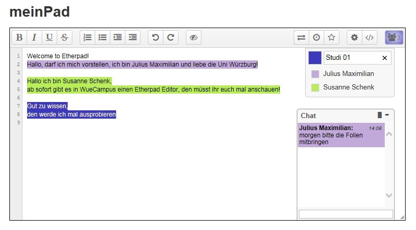Screen dimensions: 416x230
Task: Open the share and embed code panel
Action: [369, 37]
